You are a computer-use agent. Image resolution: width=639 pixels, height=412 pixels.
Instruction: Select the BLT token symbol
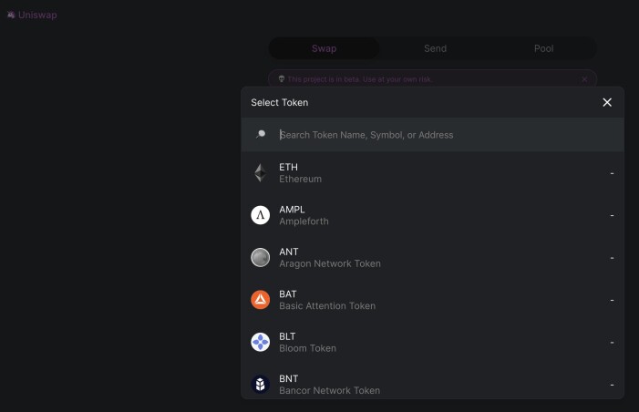[x=287, y=336]
